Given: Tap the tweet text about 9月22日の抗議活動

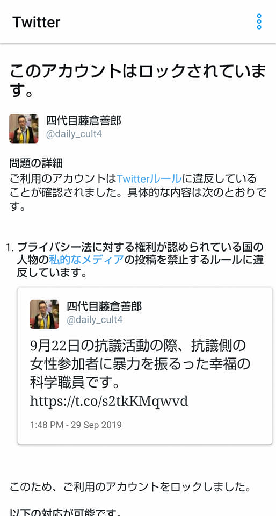Looking at the screenshot, I should 140,364.
